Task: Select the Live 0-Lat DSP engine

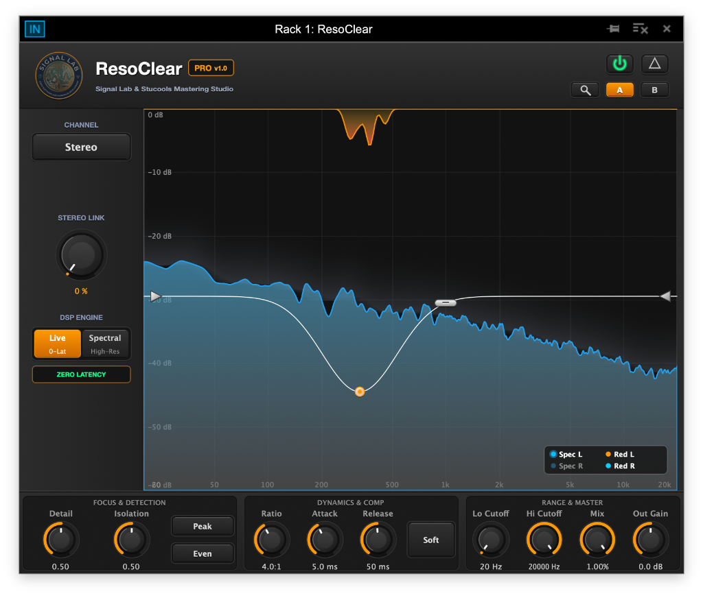Action: 58,344
